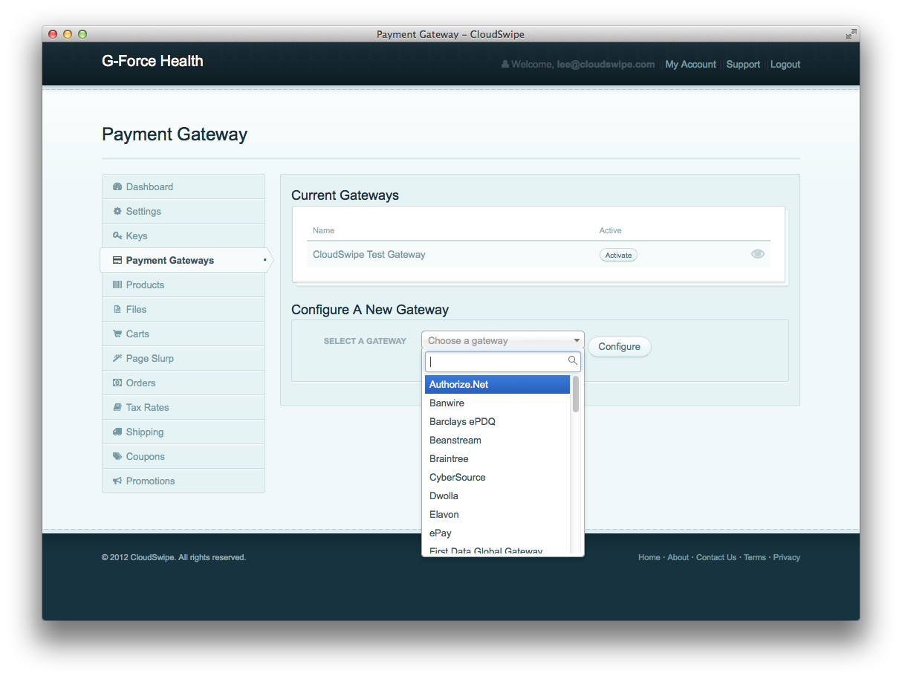The width and height of the screenshot is (902, 679).
Task: Click the Coupons tag icon
Action: 117,456
